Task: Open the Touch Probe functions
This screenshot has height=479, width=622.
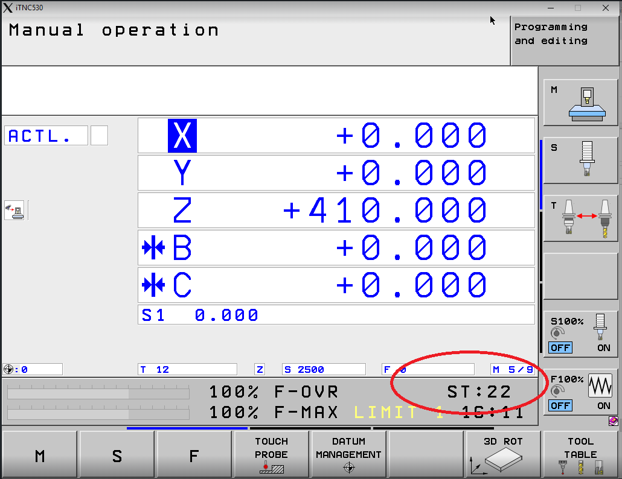Action: pos(271,454)
